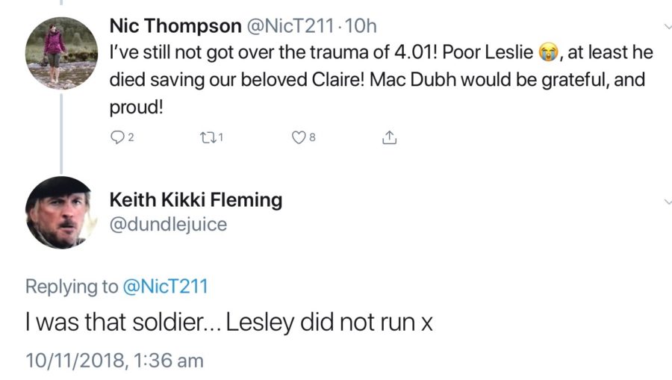Visit the @dundlejuice handle
The height and width of the screenshot is (380, 672).
[x=168, y=224]
